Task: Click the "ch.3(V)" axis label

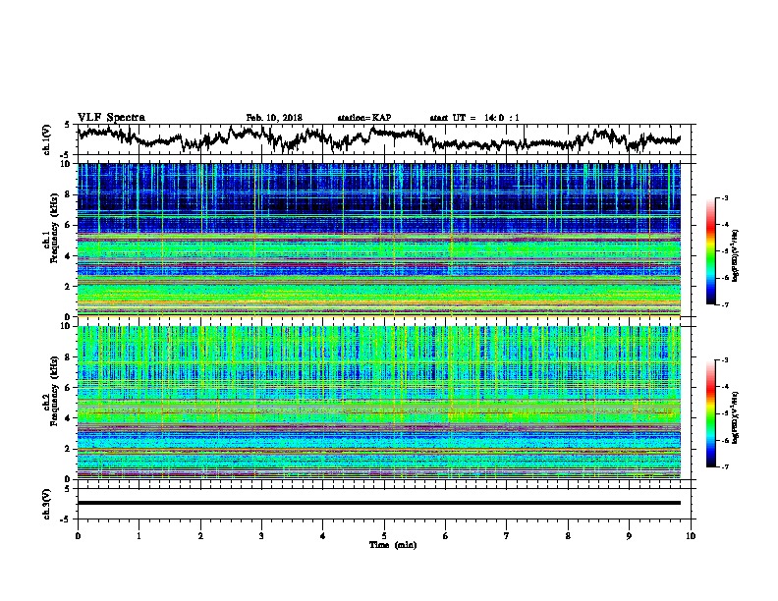Action: coord(47,504)
